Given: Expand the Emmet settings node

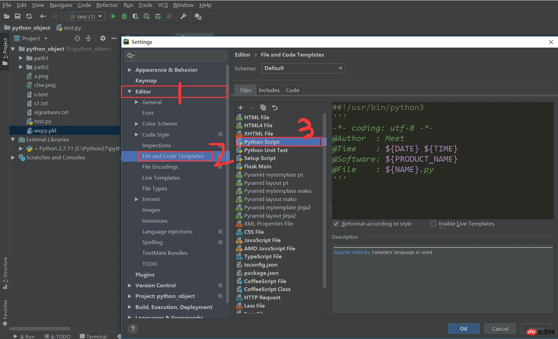Looking at the screenshot, I should coord(136,199).
